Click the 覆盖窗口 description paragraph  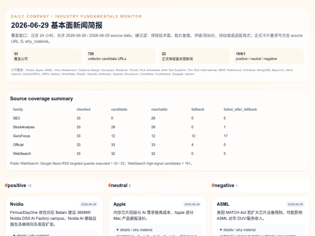tap(157, 38)
